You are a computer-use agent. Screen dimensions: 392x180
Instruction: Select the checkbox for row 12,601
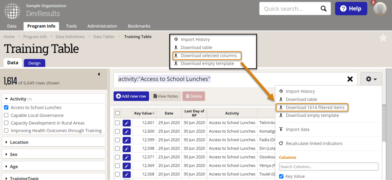(x=117, y=123)
